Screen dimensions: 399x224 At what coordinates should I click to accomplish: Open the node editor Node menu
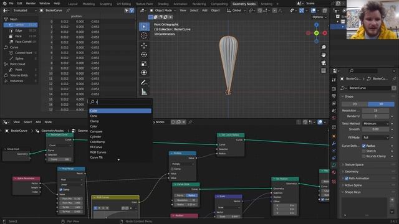click(48, 122)
